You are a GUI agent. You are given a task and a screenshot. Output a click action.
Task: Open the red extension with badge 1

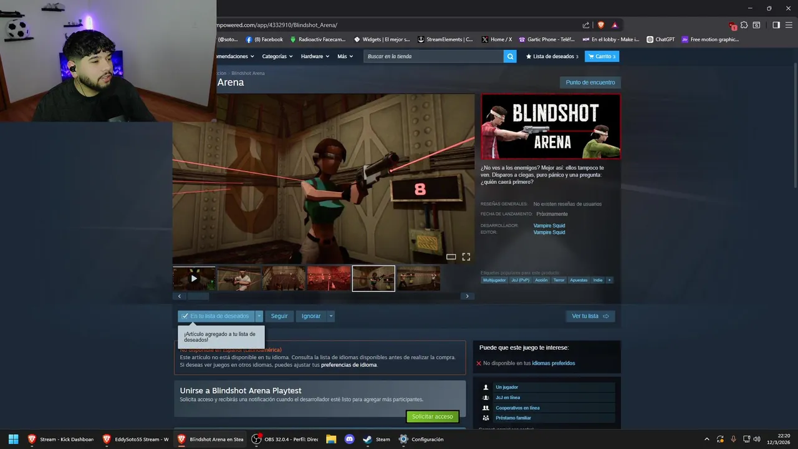(733, 26)
